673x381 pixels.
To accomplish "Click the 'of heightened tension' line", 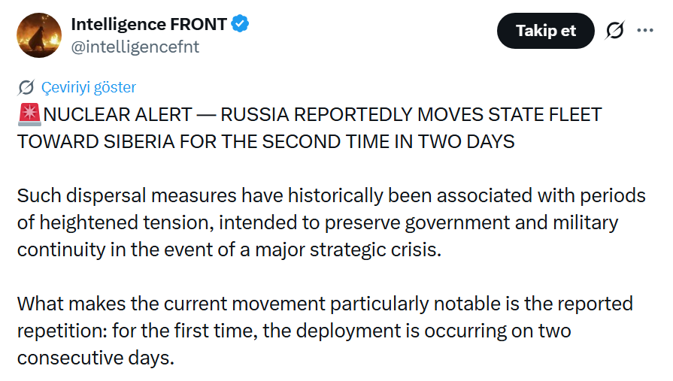I will coord(317,223).
